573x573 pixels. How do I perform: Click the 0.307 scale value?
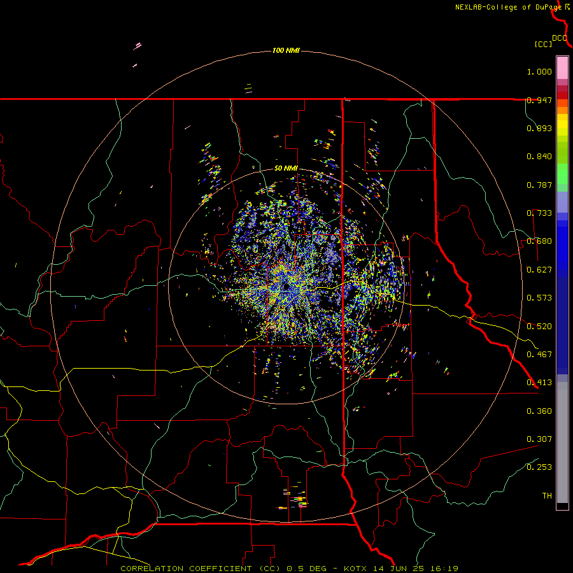click(539, 439)
